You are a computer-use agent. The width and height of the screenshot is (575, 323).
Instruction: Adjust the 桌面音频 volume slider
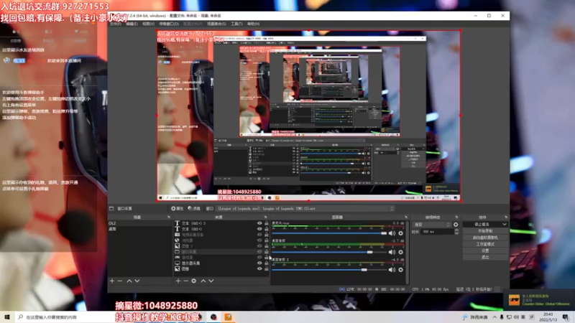(329, 252)
